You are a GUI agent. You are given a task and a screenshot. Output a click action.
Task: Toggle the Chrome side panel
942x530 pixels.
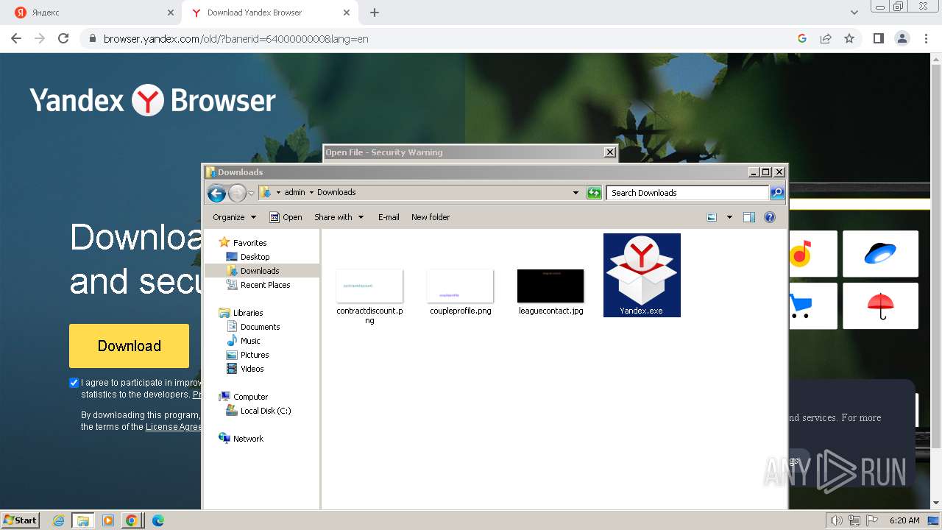878,38
